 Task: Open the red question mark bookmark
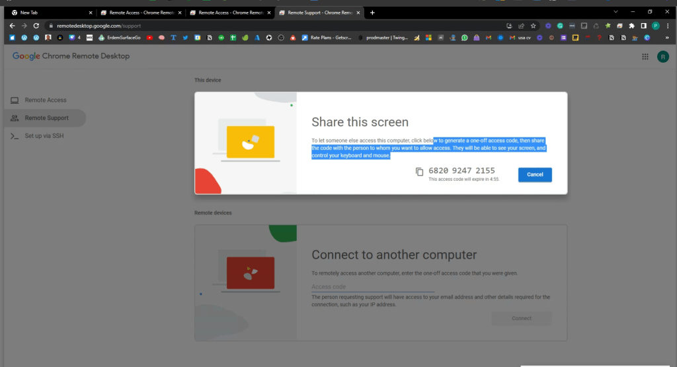click(599, 38)
